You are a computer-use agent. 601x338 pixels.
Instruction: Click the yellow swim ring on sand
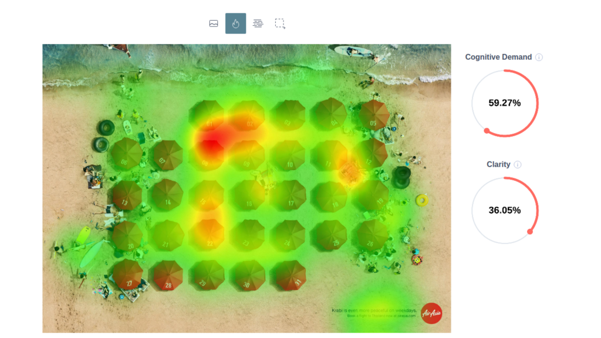(421, 201)
